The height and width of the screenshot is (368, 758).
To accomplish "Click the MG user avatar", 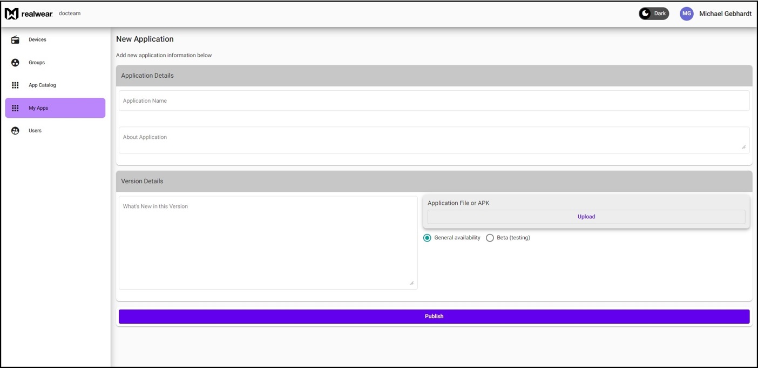I will coord(686,14).
